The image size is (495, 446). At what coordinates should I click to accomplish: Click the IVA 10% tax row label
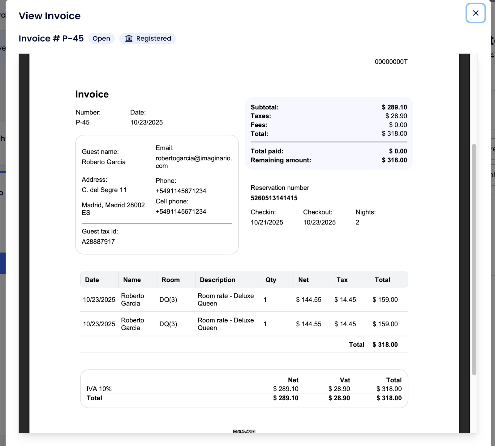coord(99,389)
